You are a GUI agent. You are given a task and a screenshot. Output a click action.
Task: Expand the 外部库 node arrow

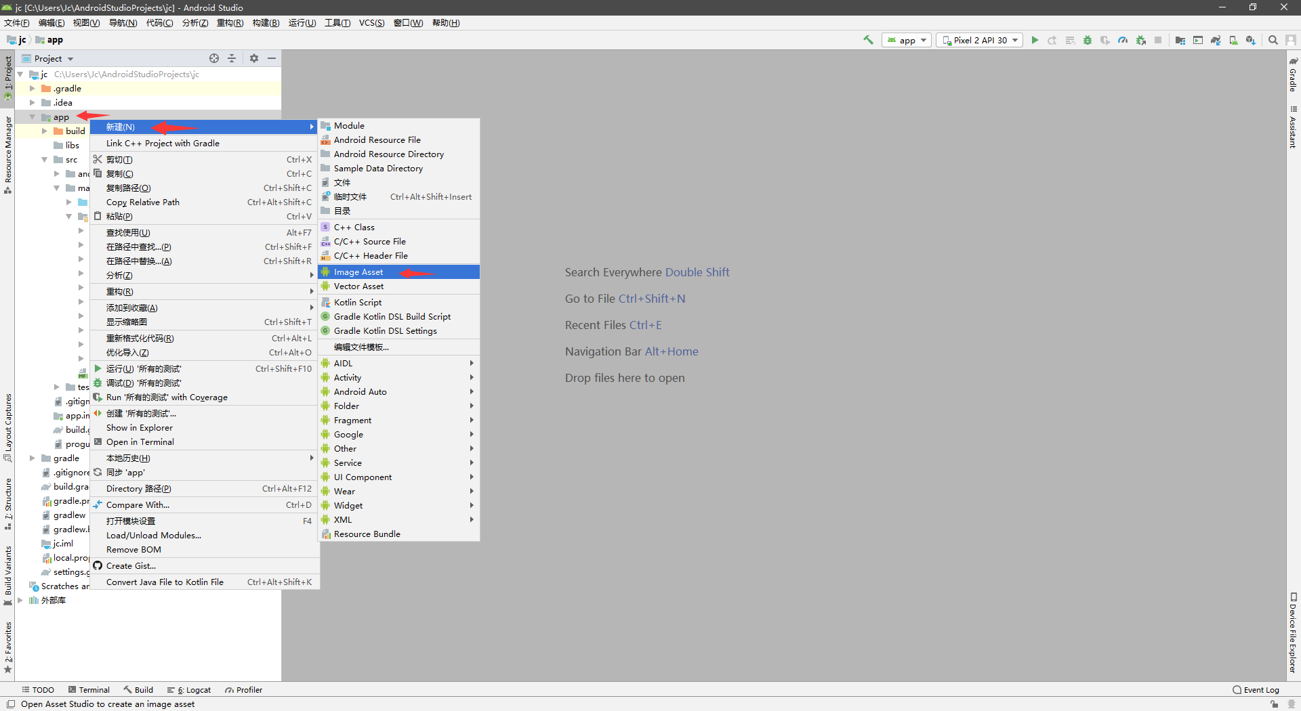click(x=20, y=600)
